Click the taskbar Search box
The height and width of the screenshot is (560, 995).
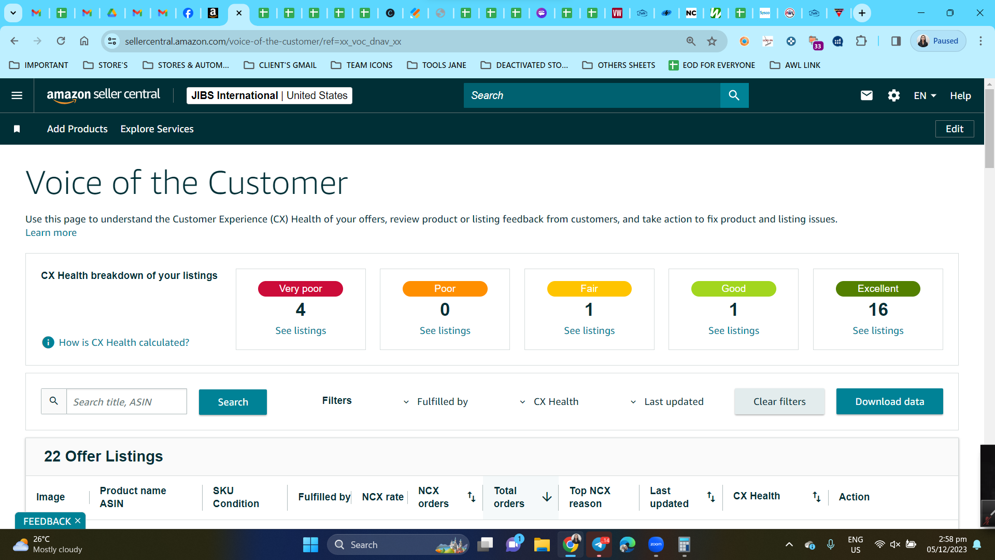[398, 544]
